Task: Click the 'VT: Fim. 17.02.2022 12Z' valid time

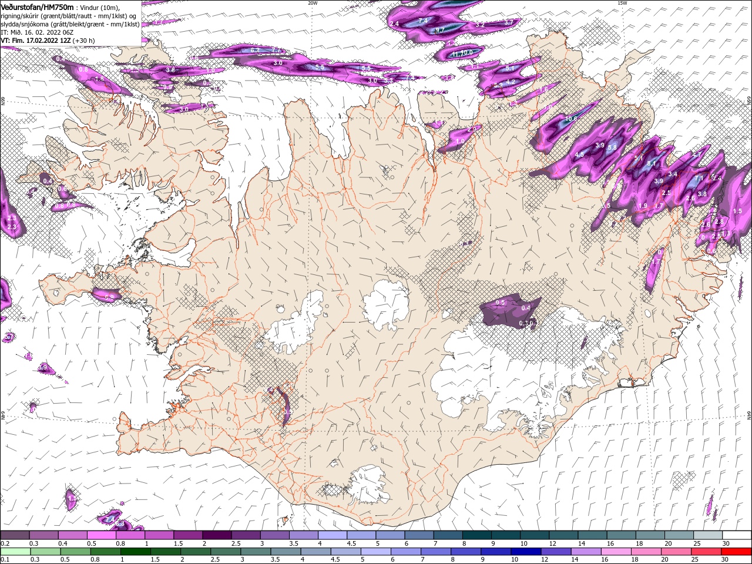Action: pyautogui.click(x=36, y=41)
